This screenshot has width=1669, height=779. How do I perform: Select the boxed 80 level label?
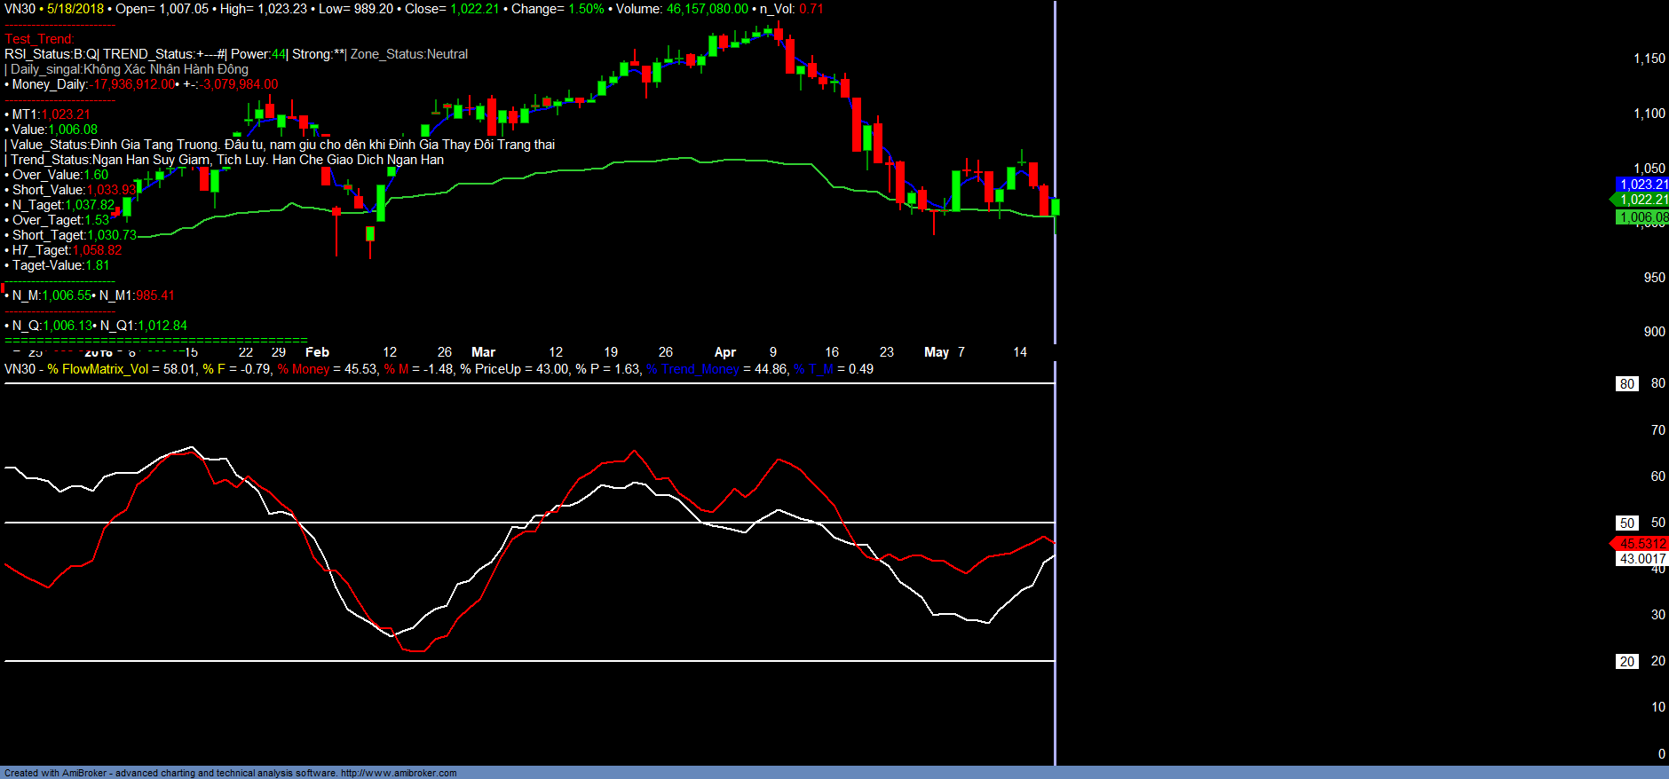click(x=1626, y=384)
